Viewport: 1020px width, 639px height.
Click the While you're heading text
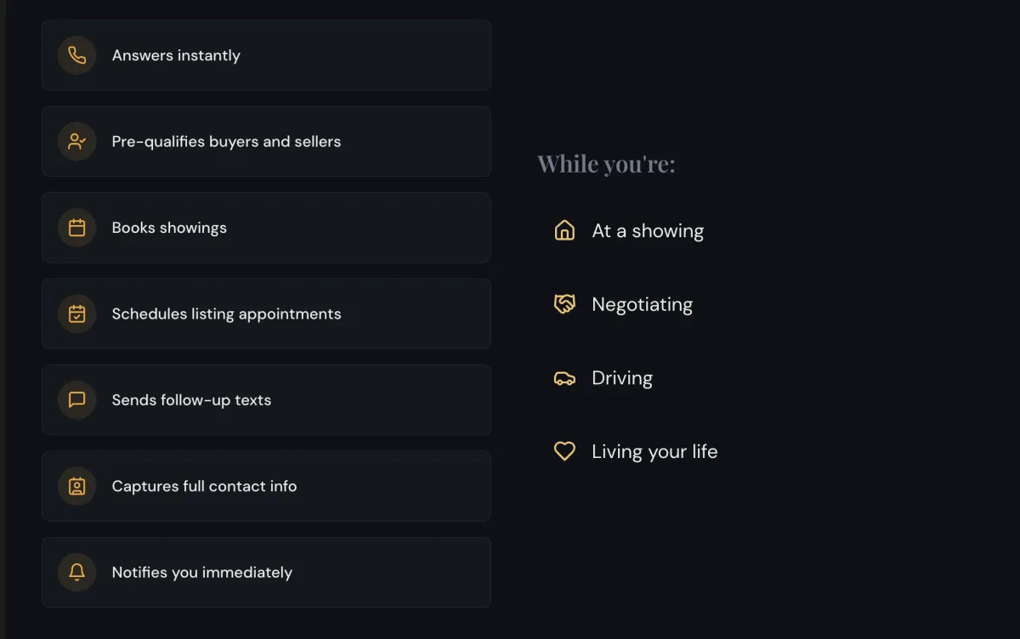pos(606,164)
